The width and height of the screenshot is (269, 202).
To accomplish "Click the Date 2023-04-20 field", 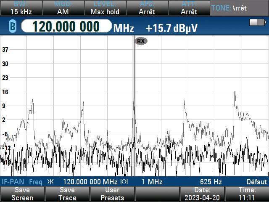I will coord(202,194).
